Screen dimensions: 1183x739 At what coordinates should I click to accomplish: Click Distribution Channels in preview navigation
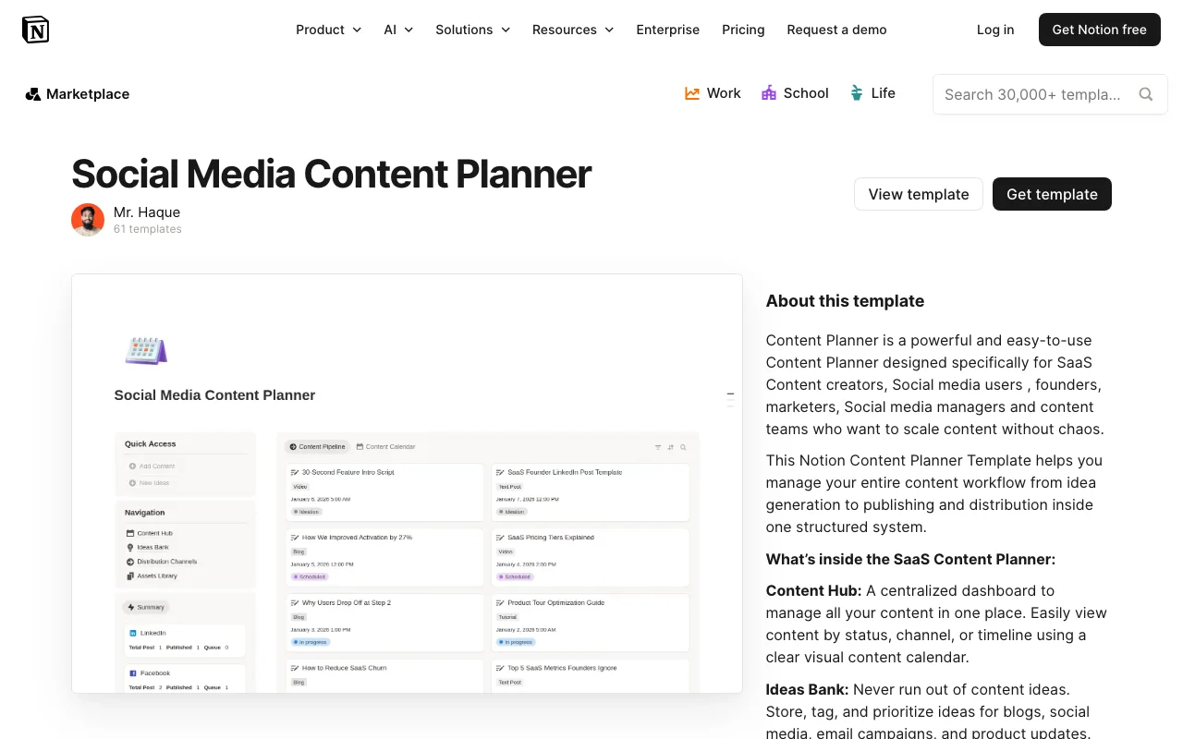coord(161,561)
